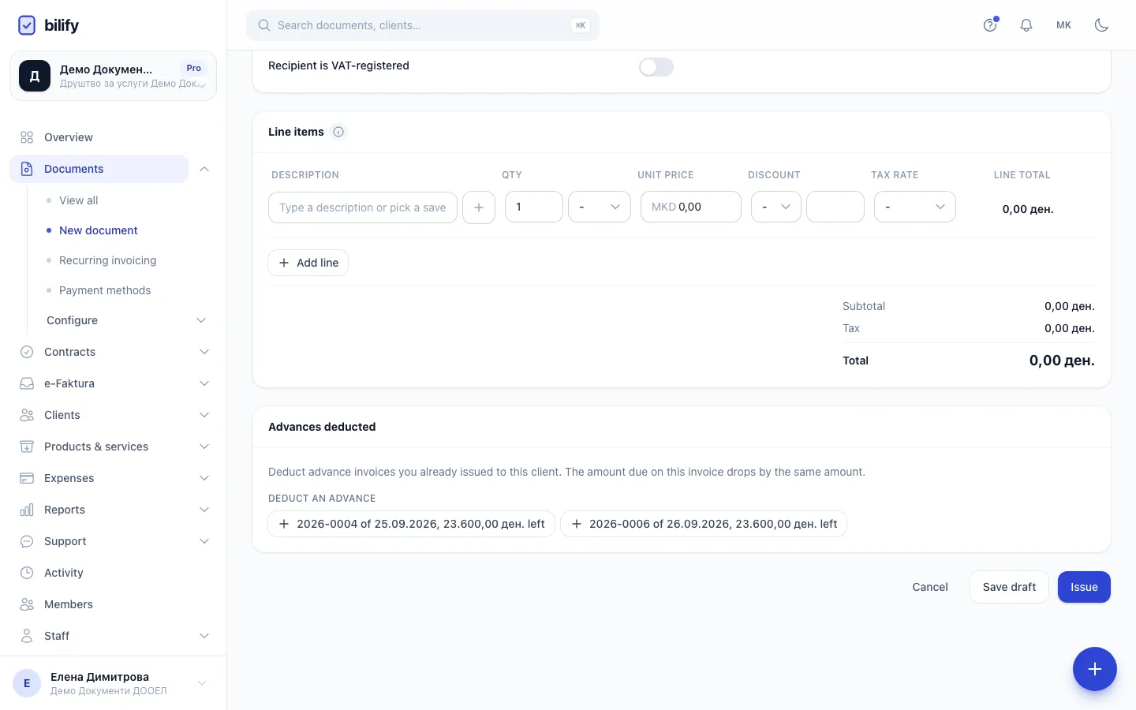Deduct advance 2026-0006 of 26.09.2026
Screen dimensions: 1136x710
click(704, 524)
